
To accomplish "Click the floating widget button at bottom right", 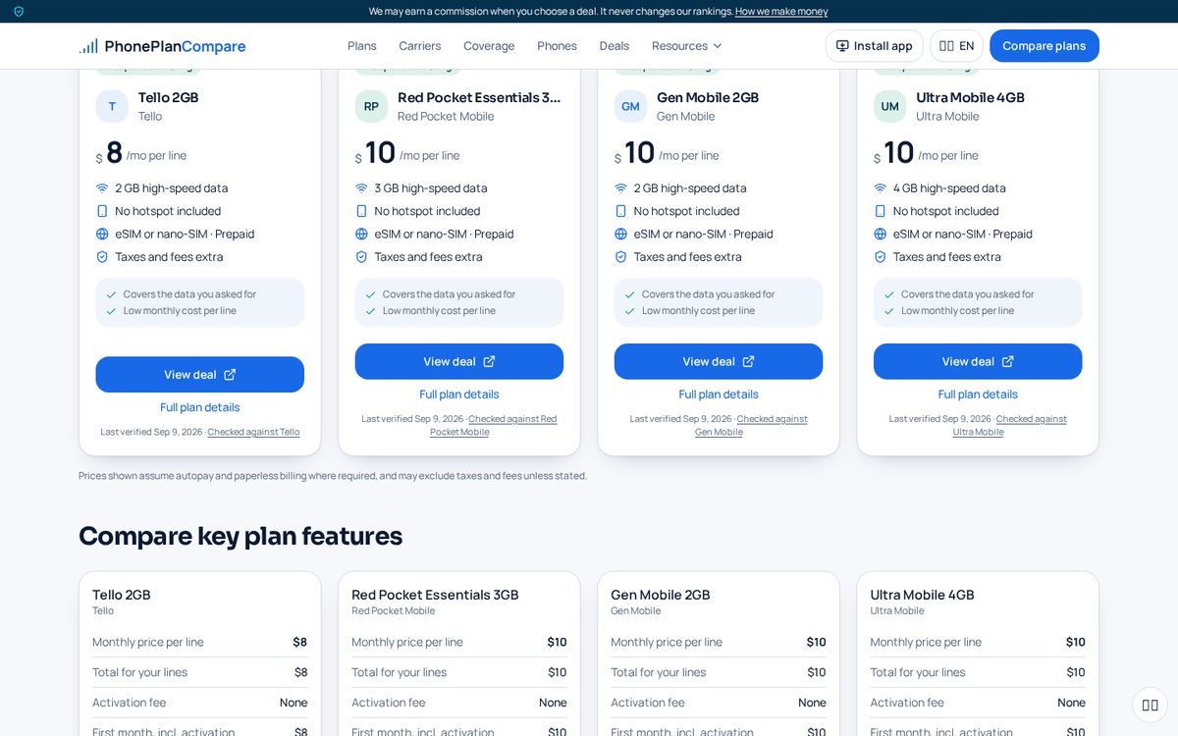I will click(x=1151, y=705).
